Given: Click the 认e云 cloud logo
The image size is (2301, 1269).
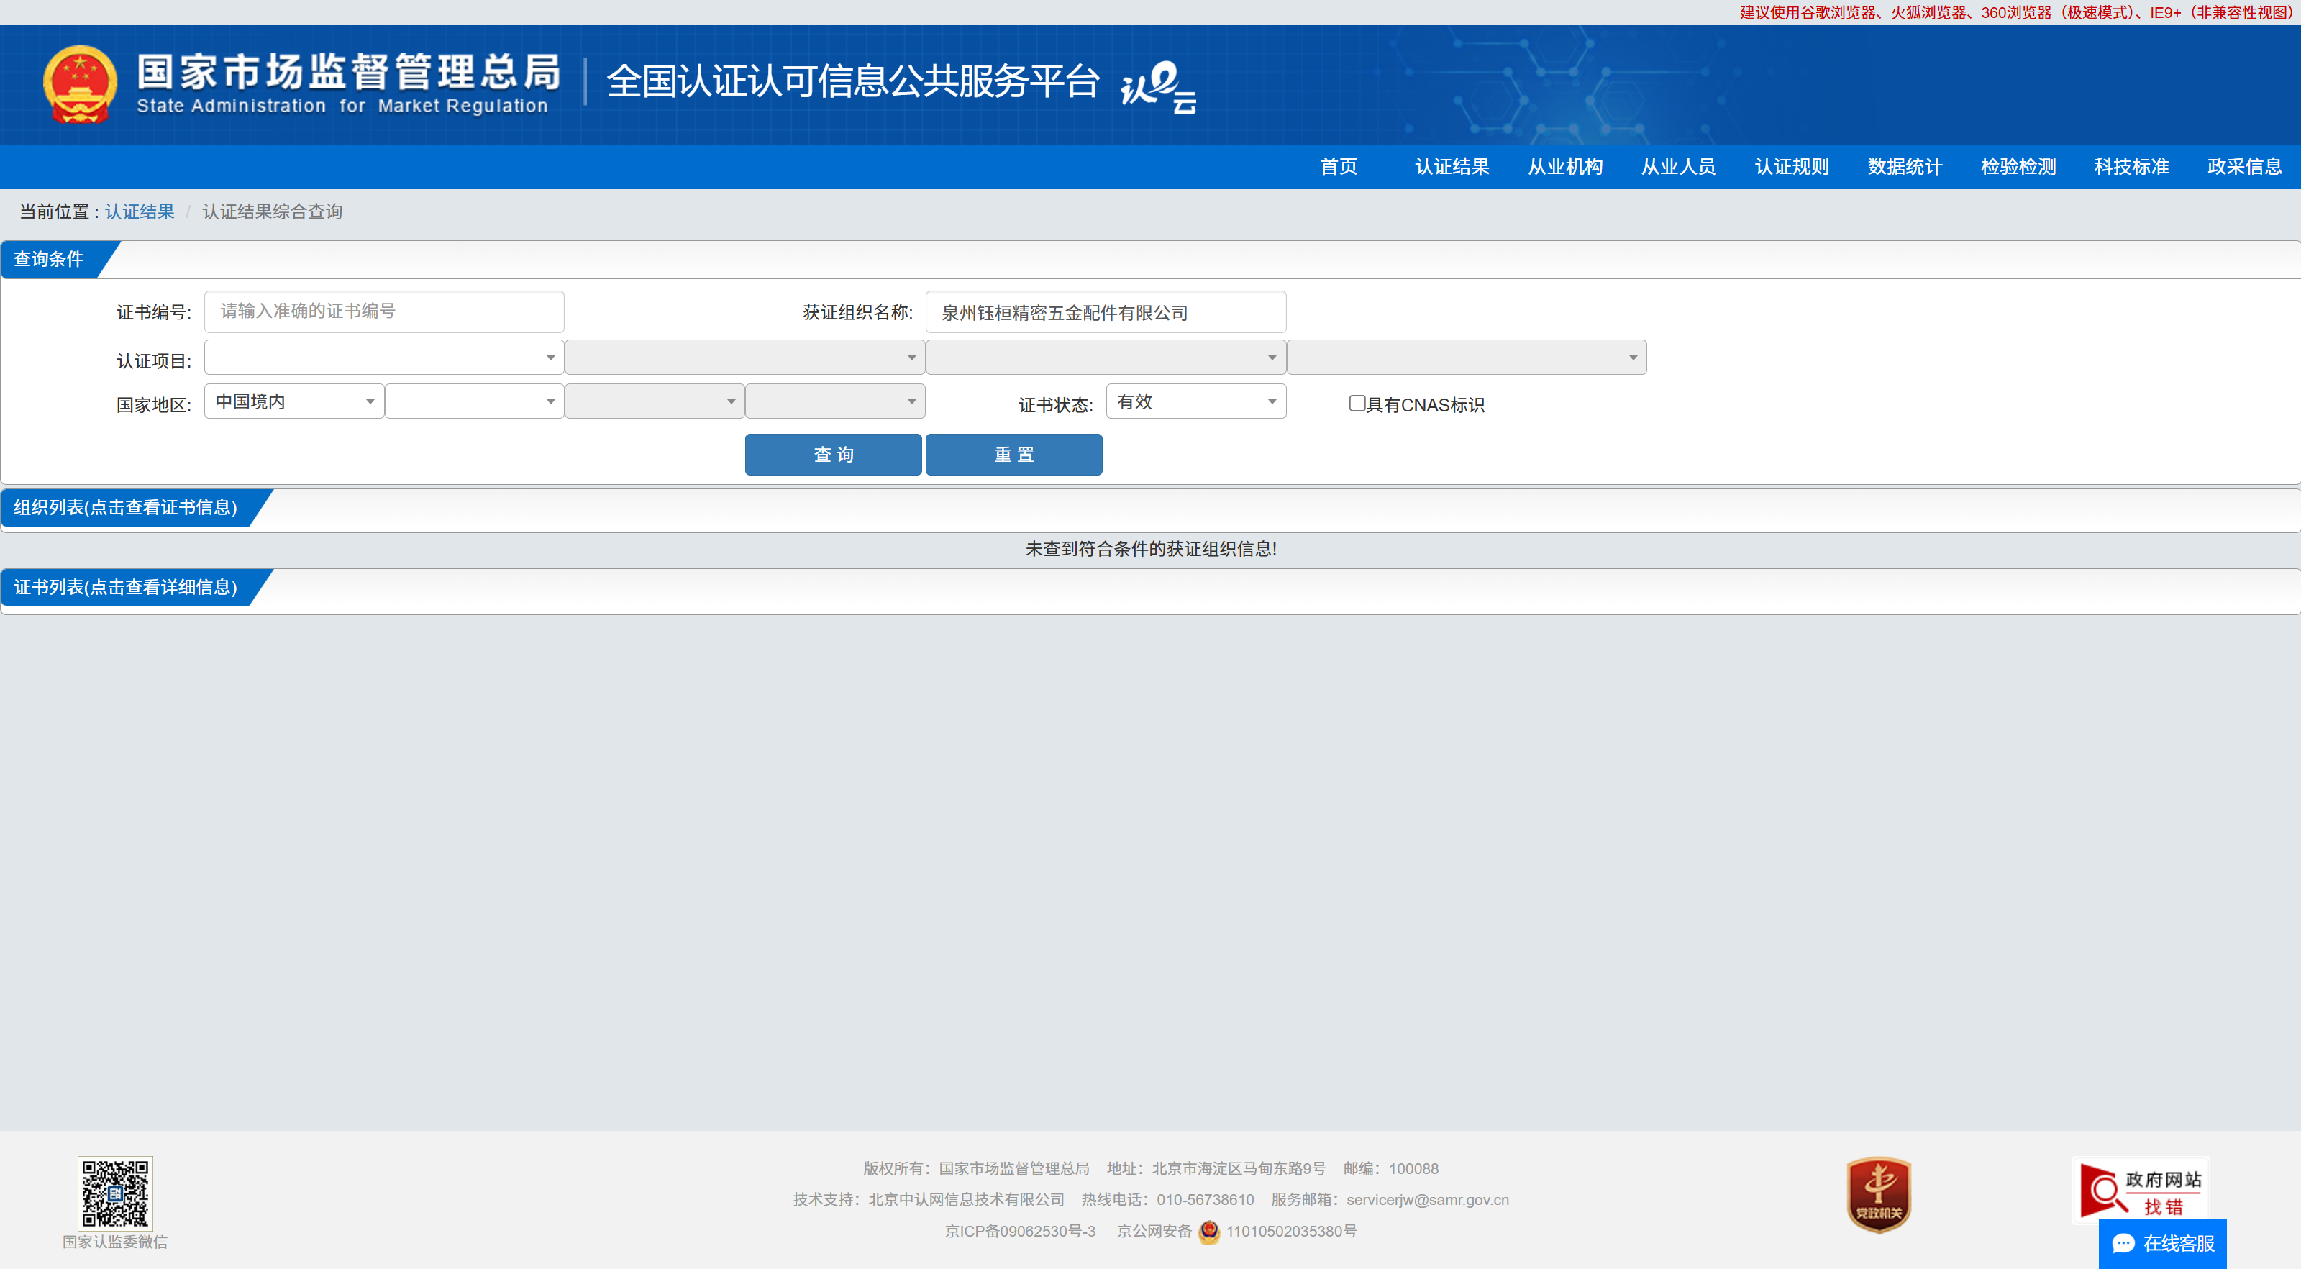Looking at the screenshot, I should tap(1157, 86).
